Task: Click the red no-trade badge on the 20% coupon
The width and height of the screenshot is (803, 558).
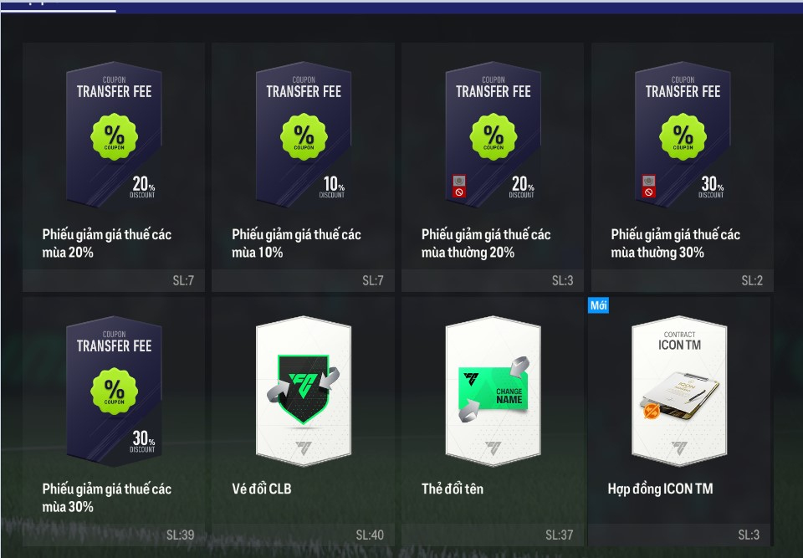Action: [x=459, y=192]
